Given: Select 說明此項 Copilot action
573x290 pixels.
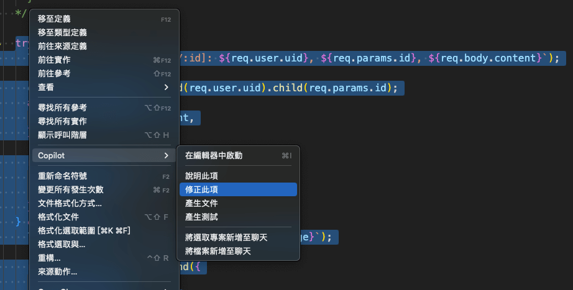Looking at the screenshot, I should 201,176.
